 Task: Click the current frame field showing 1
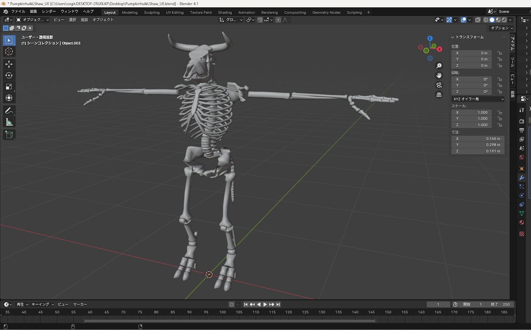(438, 305)
